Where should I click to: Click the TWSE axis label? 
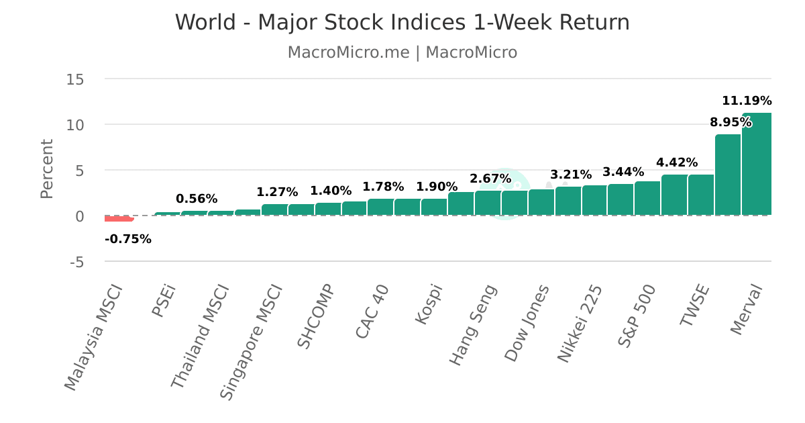coord(695,305)
